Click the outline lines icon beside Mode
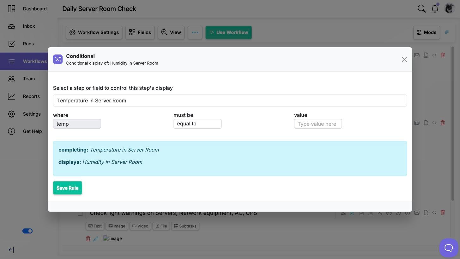Screen dimensions: 460x259 point(447,32)
